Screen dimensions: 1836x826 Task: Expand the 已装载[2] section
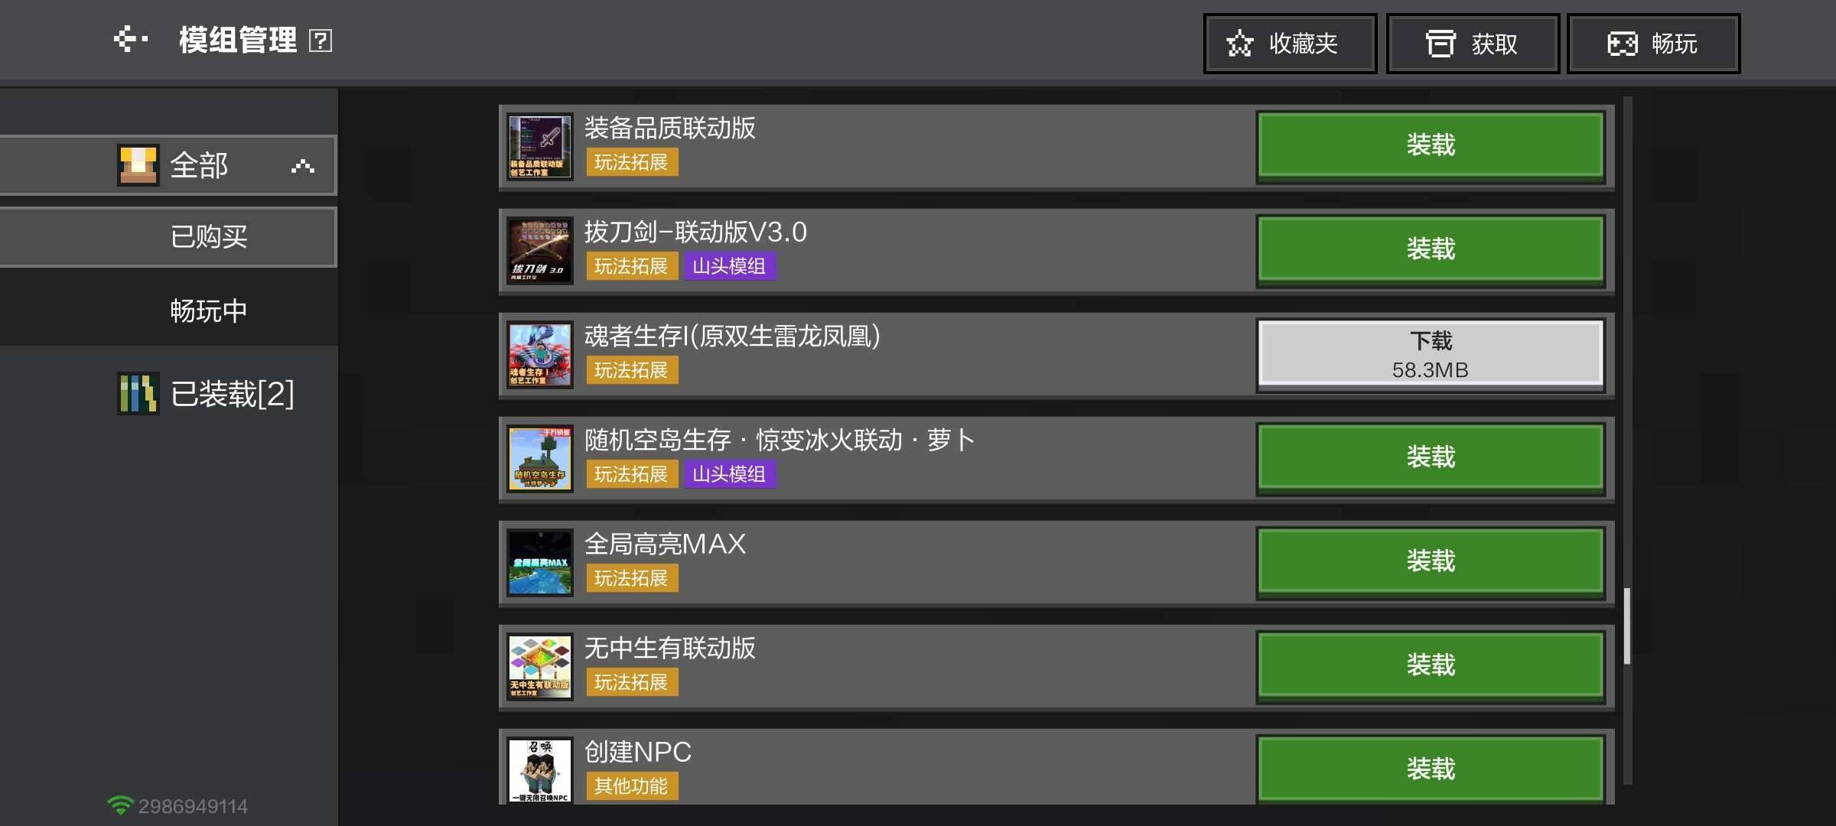(207, 394)
